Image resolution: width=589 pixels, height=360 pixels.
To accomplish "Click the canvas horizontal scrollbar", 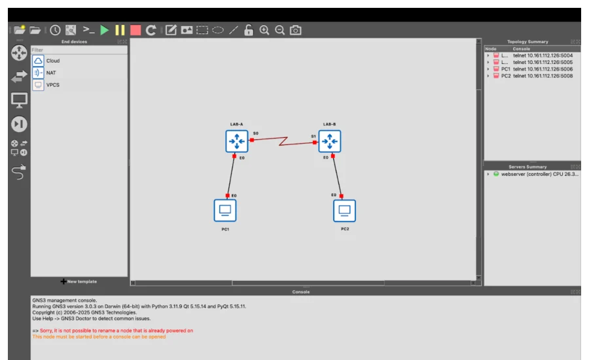I will (x=308, y=283).
